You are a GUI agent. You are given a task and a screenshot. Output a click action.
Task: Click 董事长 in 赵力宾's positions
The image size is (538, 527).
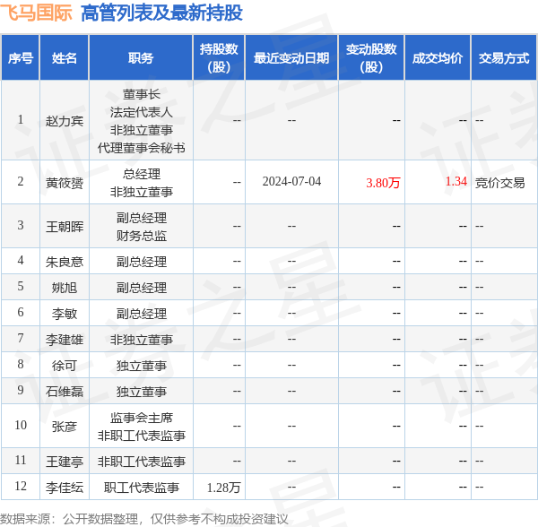pyautogui.click(x=142, y=94)
